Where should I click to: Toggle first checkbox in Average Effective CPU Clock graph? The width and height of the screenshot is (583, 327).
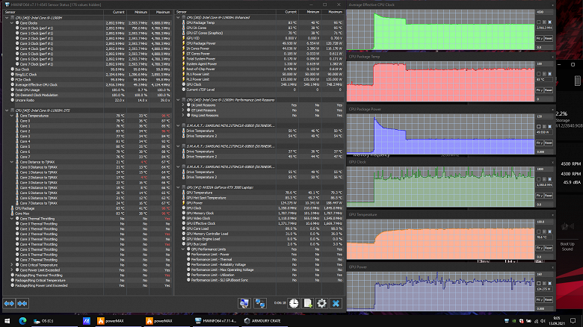[x=538, y=22]
